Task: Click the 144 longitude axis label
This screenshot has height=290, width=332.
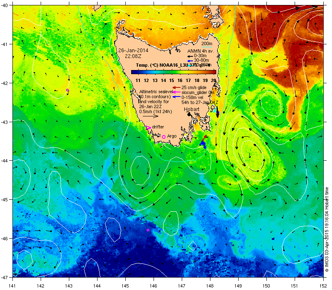Action: coord(97,286)
